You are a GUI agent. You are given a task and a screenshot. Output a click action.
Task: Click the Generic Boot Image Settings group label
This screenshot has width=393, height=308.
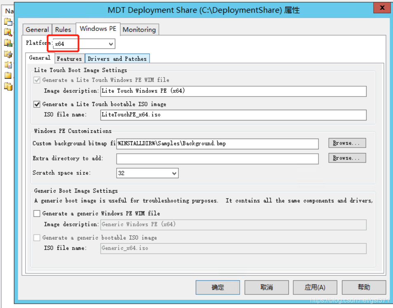76,191
